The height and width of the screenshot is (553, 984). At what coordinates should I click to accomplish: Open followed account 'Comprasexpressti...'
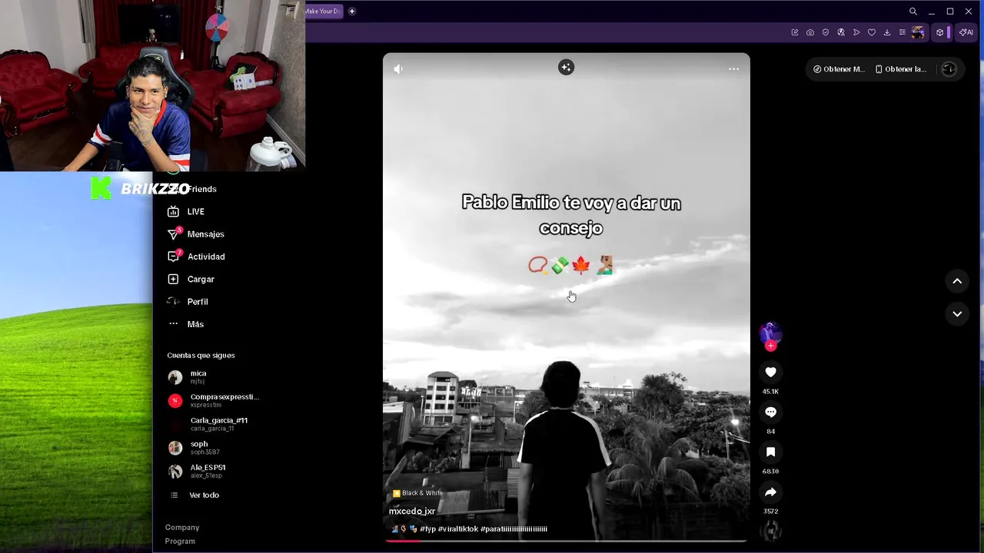214,400
